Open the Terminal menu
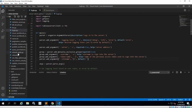The height and width of the screenshot is (108, 192). (x=40, y=6)
